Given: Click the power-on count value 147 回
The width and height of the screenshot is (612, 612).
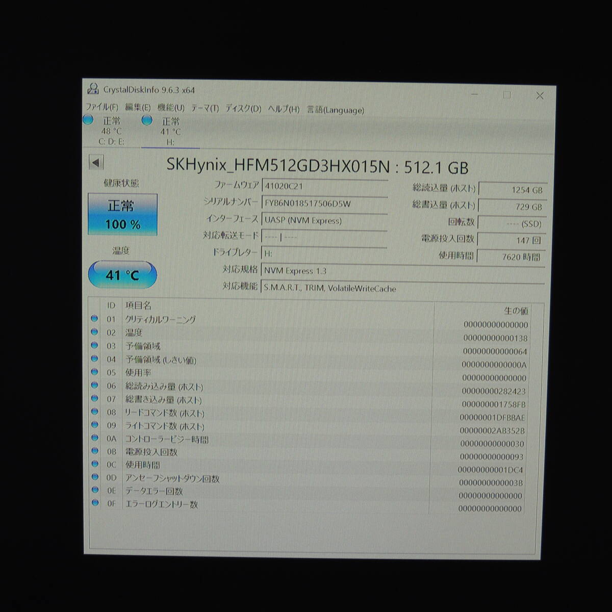Looking at the screenshot, I should click(512, 240).
